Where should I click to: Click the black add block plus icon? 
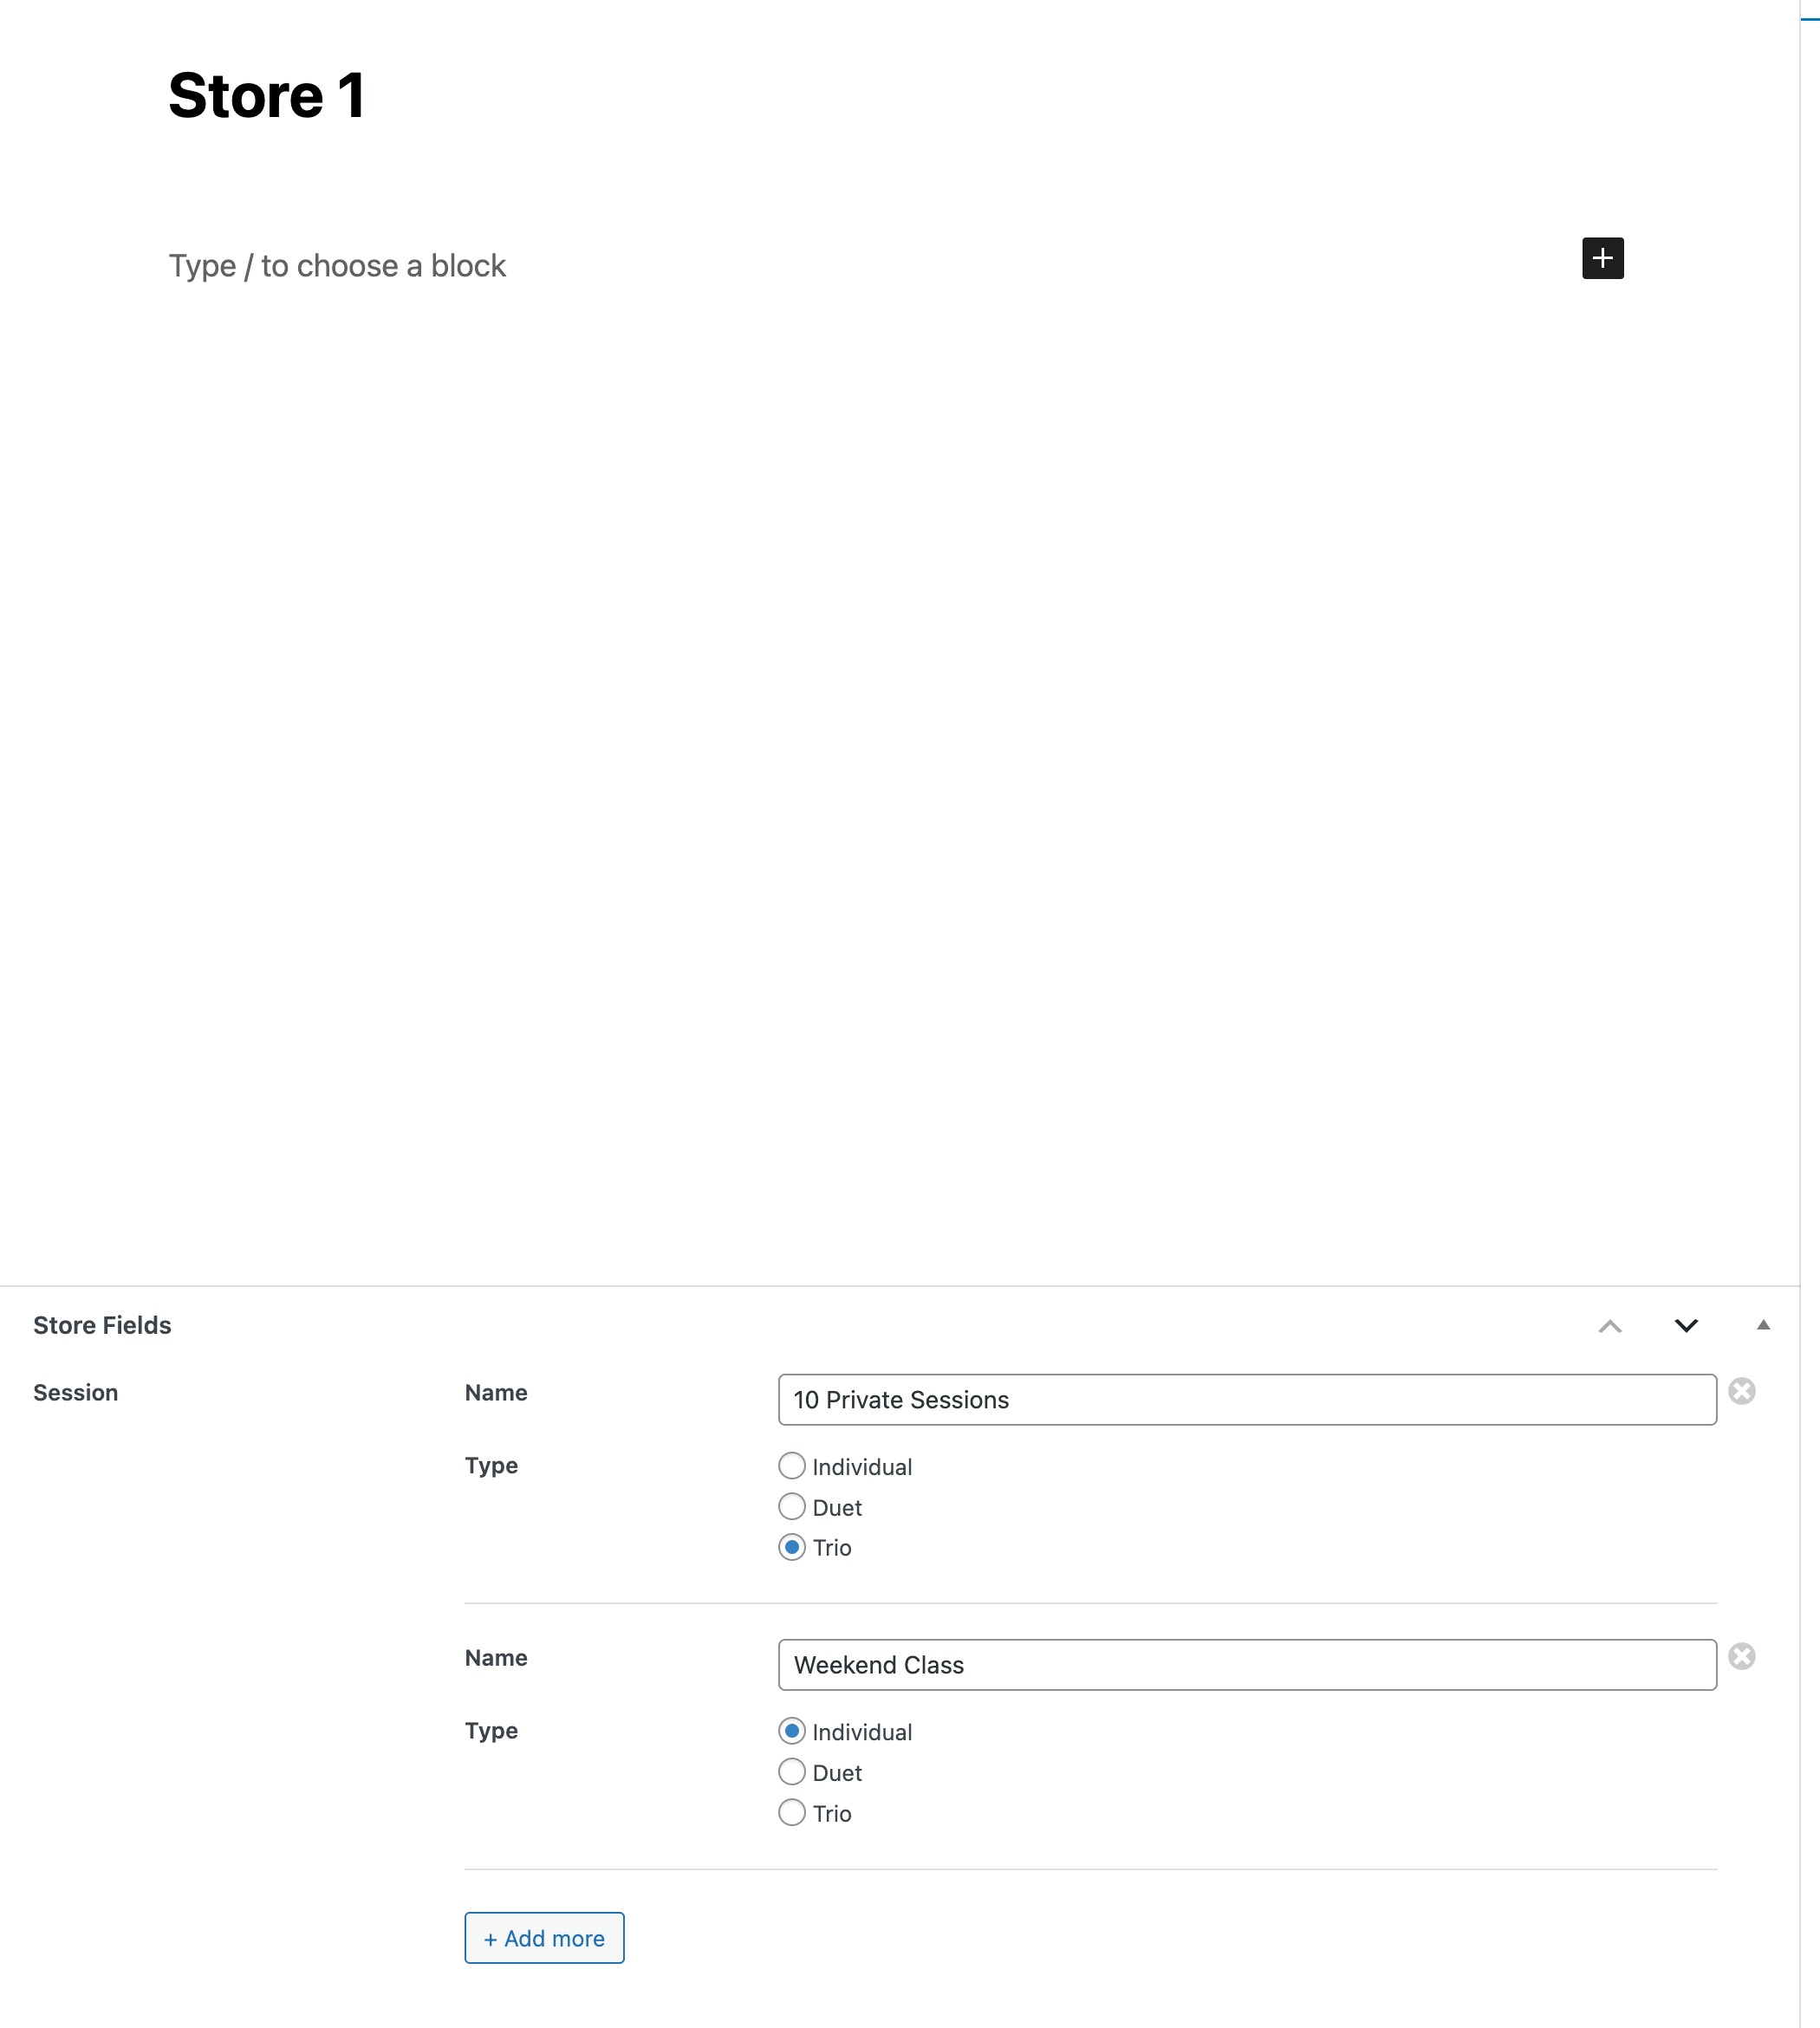coord(1602,258)
